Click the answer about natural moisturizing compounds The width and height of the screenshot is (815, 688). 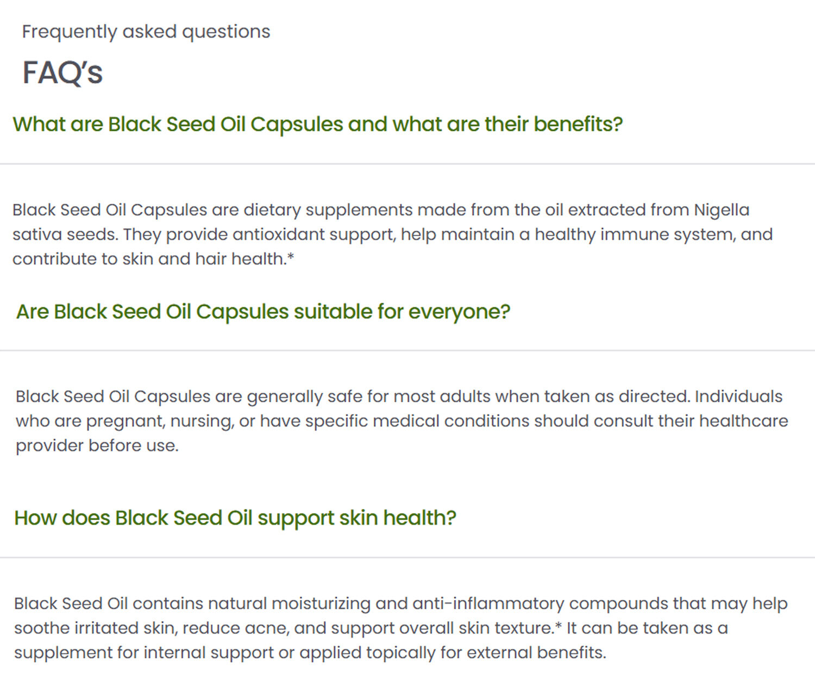coord(400,628)
